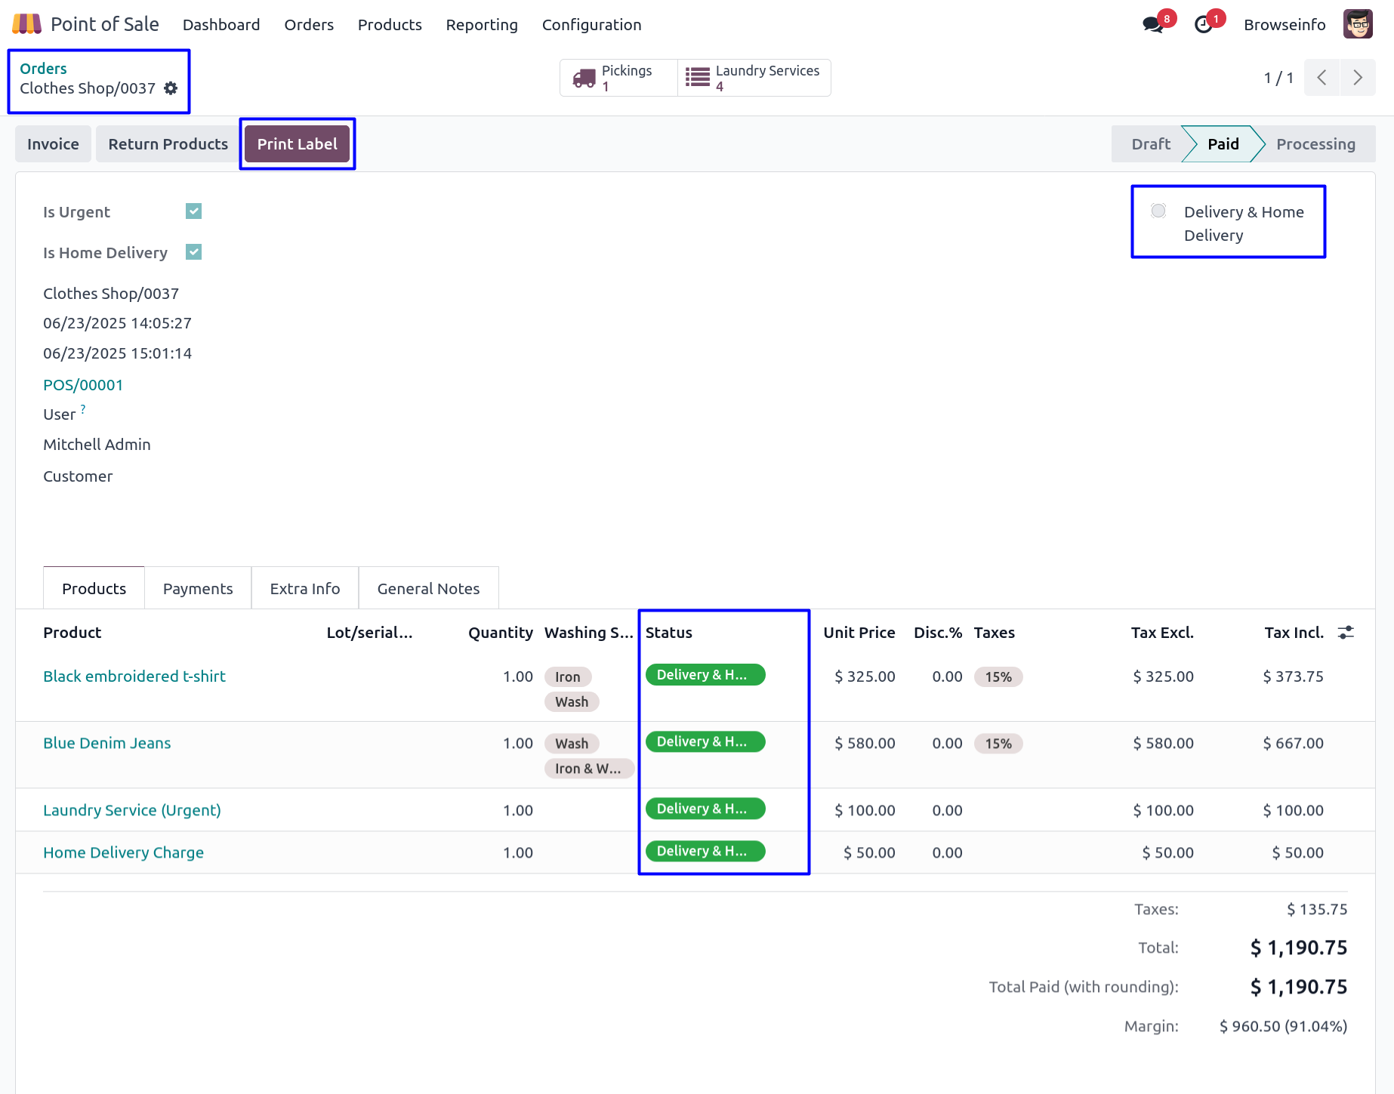Click green status badge for Blue Denim Jeans
Image resolution: width=1394 pixels, height=1094 pixels.
pos(705,742)
